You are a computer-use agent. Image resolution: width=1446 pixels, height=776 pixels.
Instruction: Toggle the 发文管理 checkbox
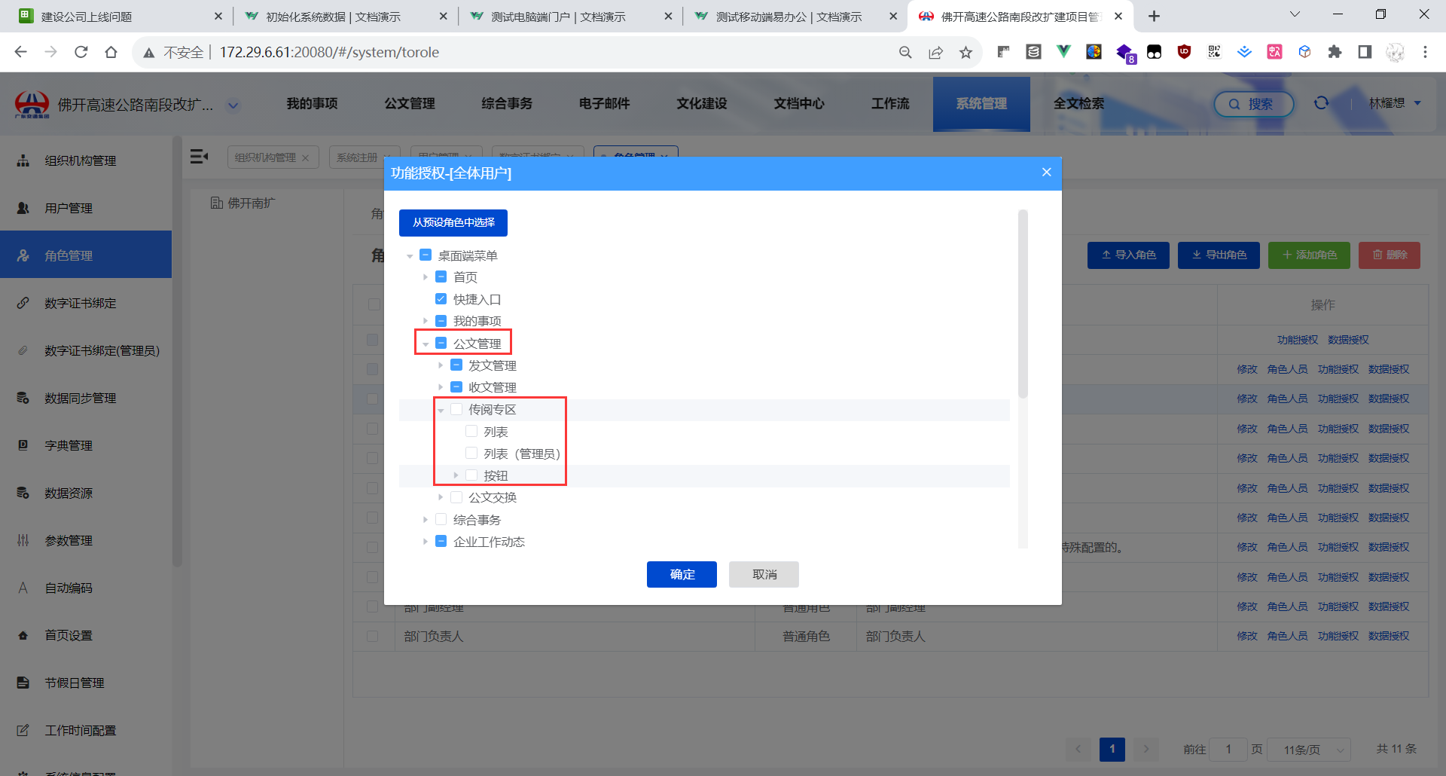point(456,365)
